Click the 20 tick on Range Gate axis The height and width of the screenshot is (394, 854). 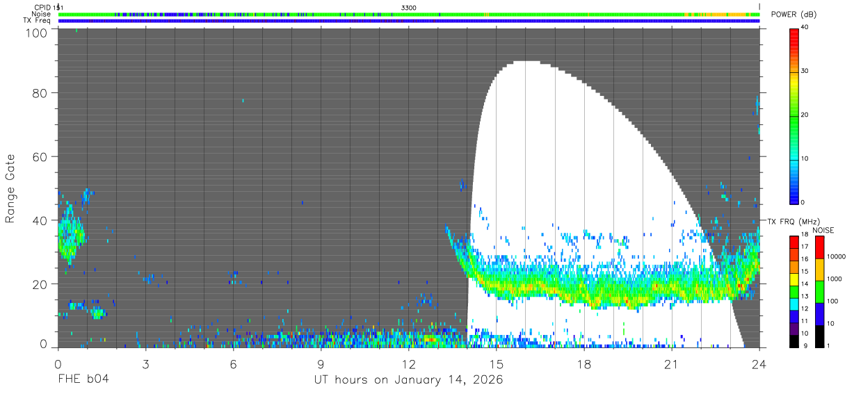click(40, 284)
